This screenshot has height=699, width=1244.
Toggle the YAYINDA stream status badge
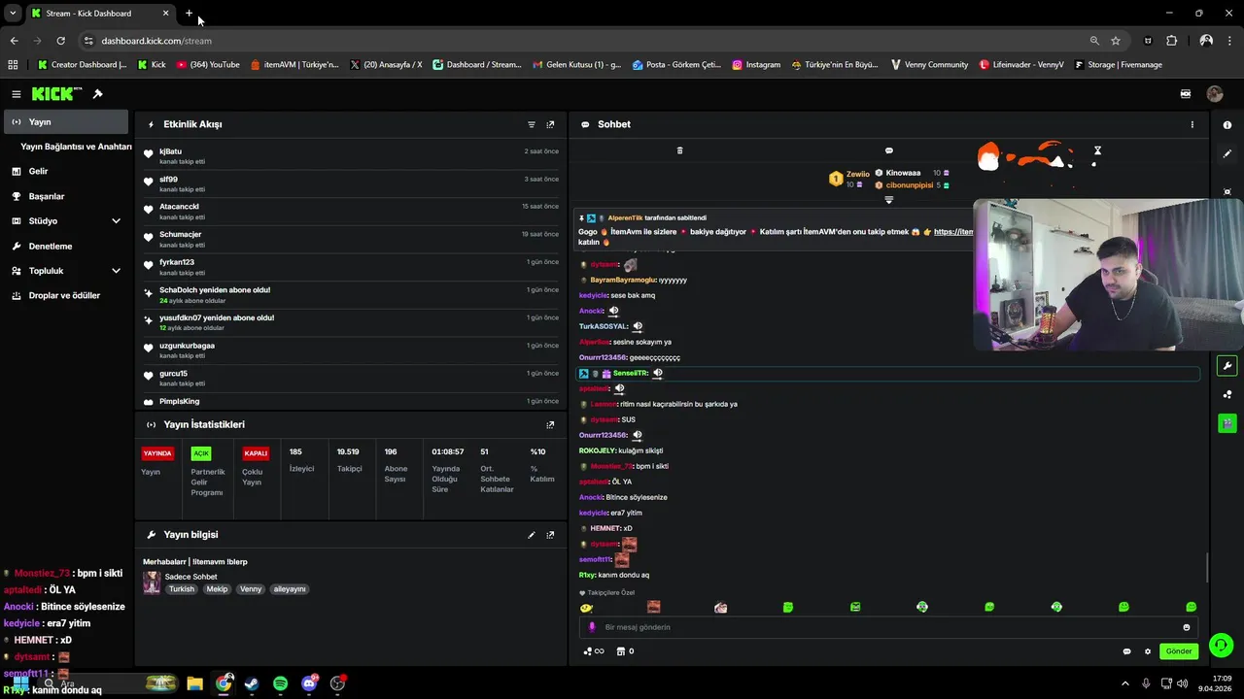157,453
